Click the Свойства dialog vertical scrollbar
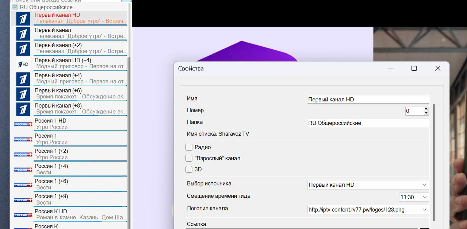Image resolution: width=467 pixels, height=229 pixels. point(434,162)
